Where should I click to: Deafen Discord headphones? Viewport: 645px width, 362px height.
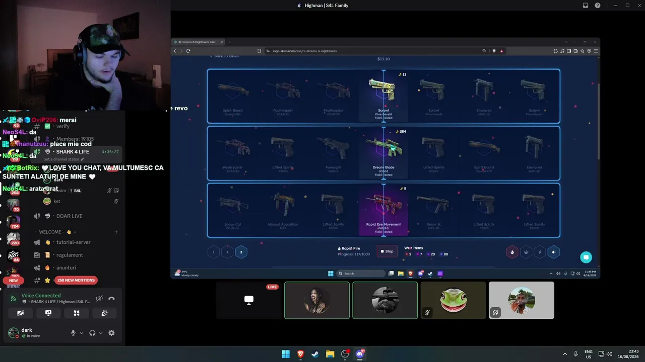pyautogui.click(x=92, y=333)
